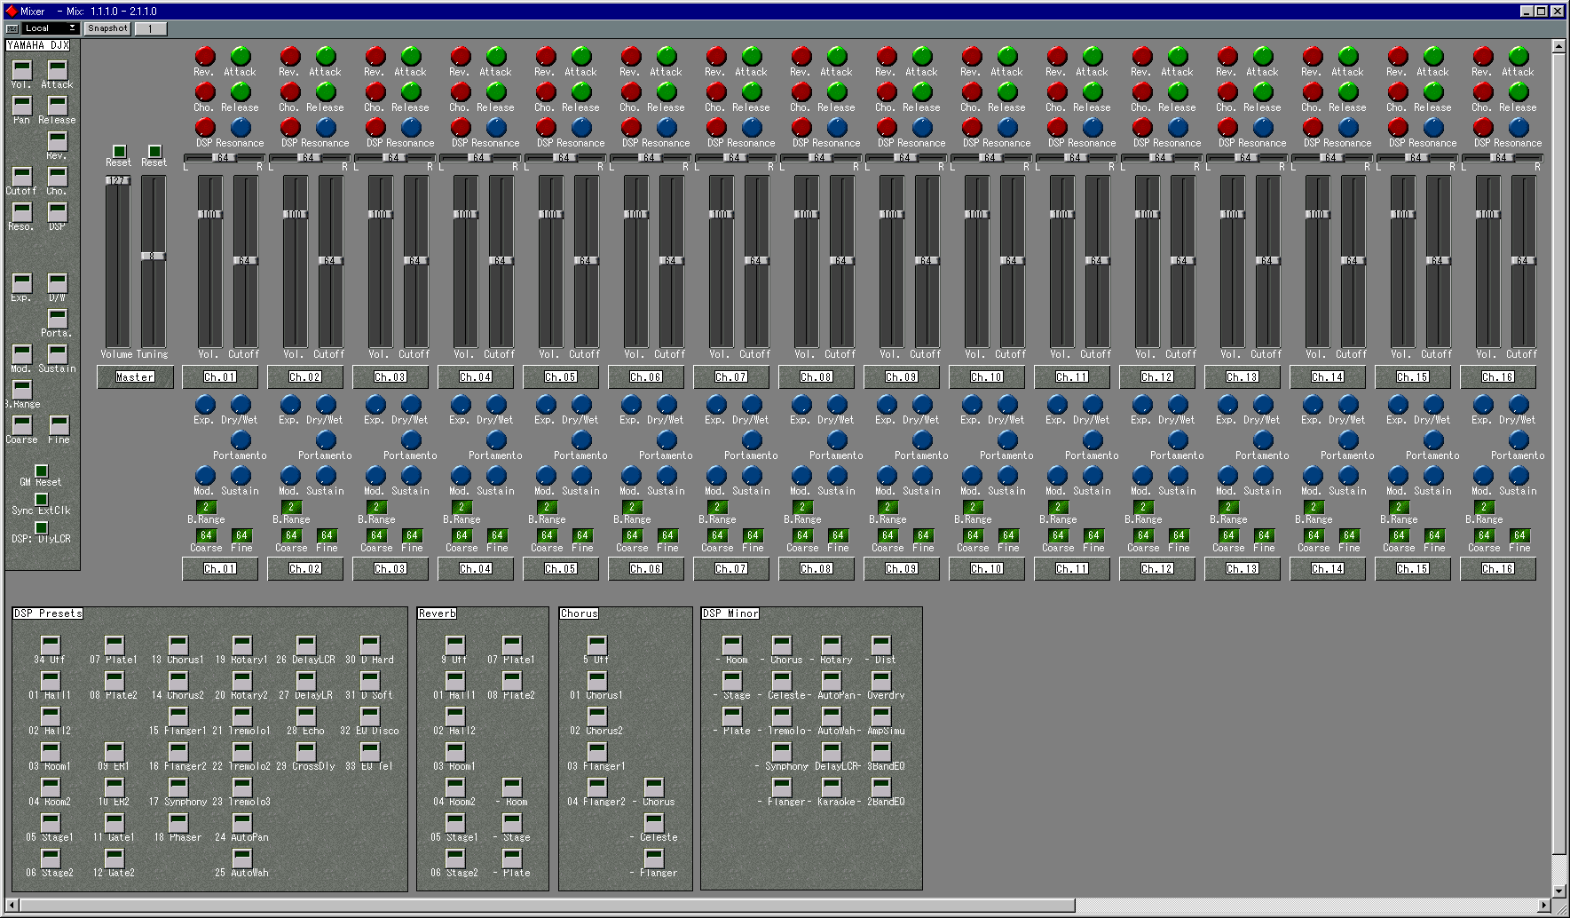The image size is (1570, 918).
Task: Click the Ch.01 pan slider showing 64
Action: 223,158
